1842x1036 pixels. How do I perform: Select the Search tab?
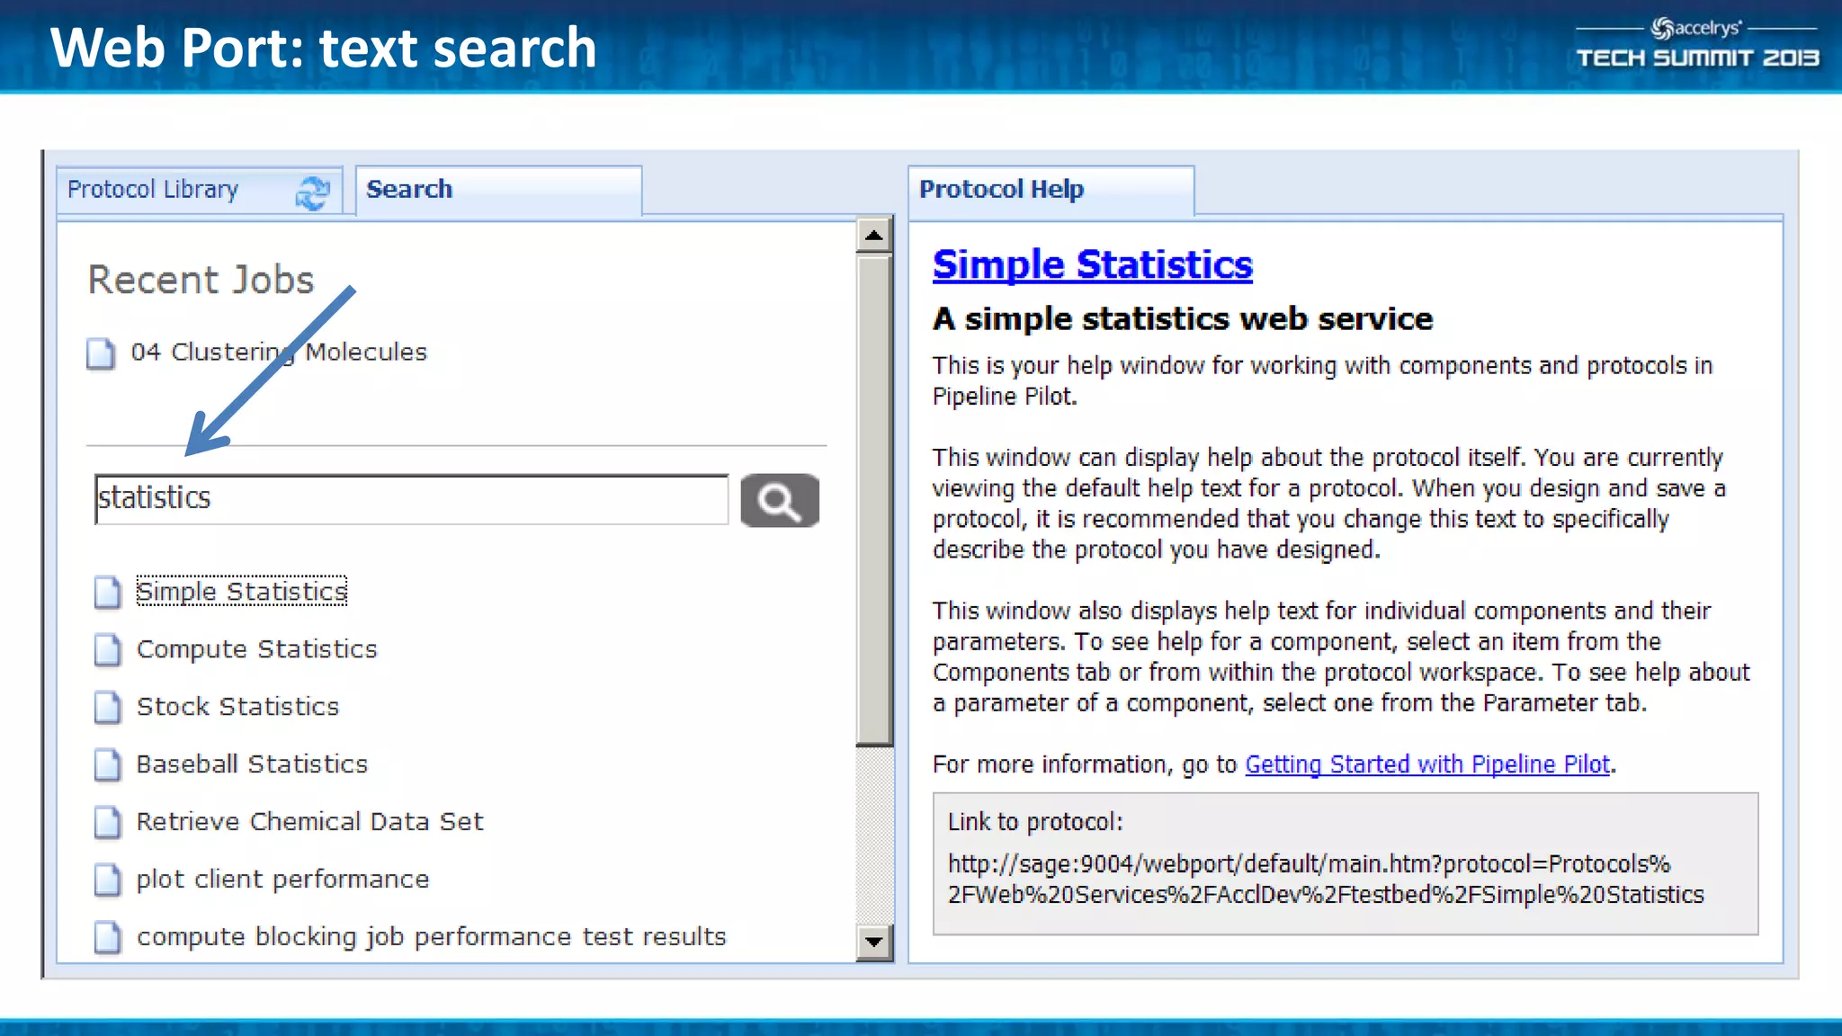[498, 190]
